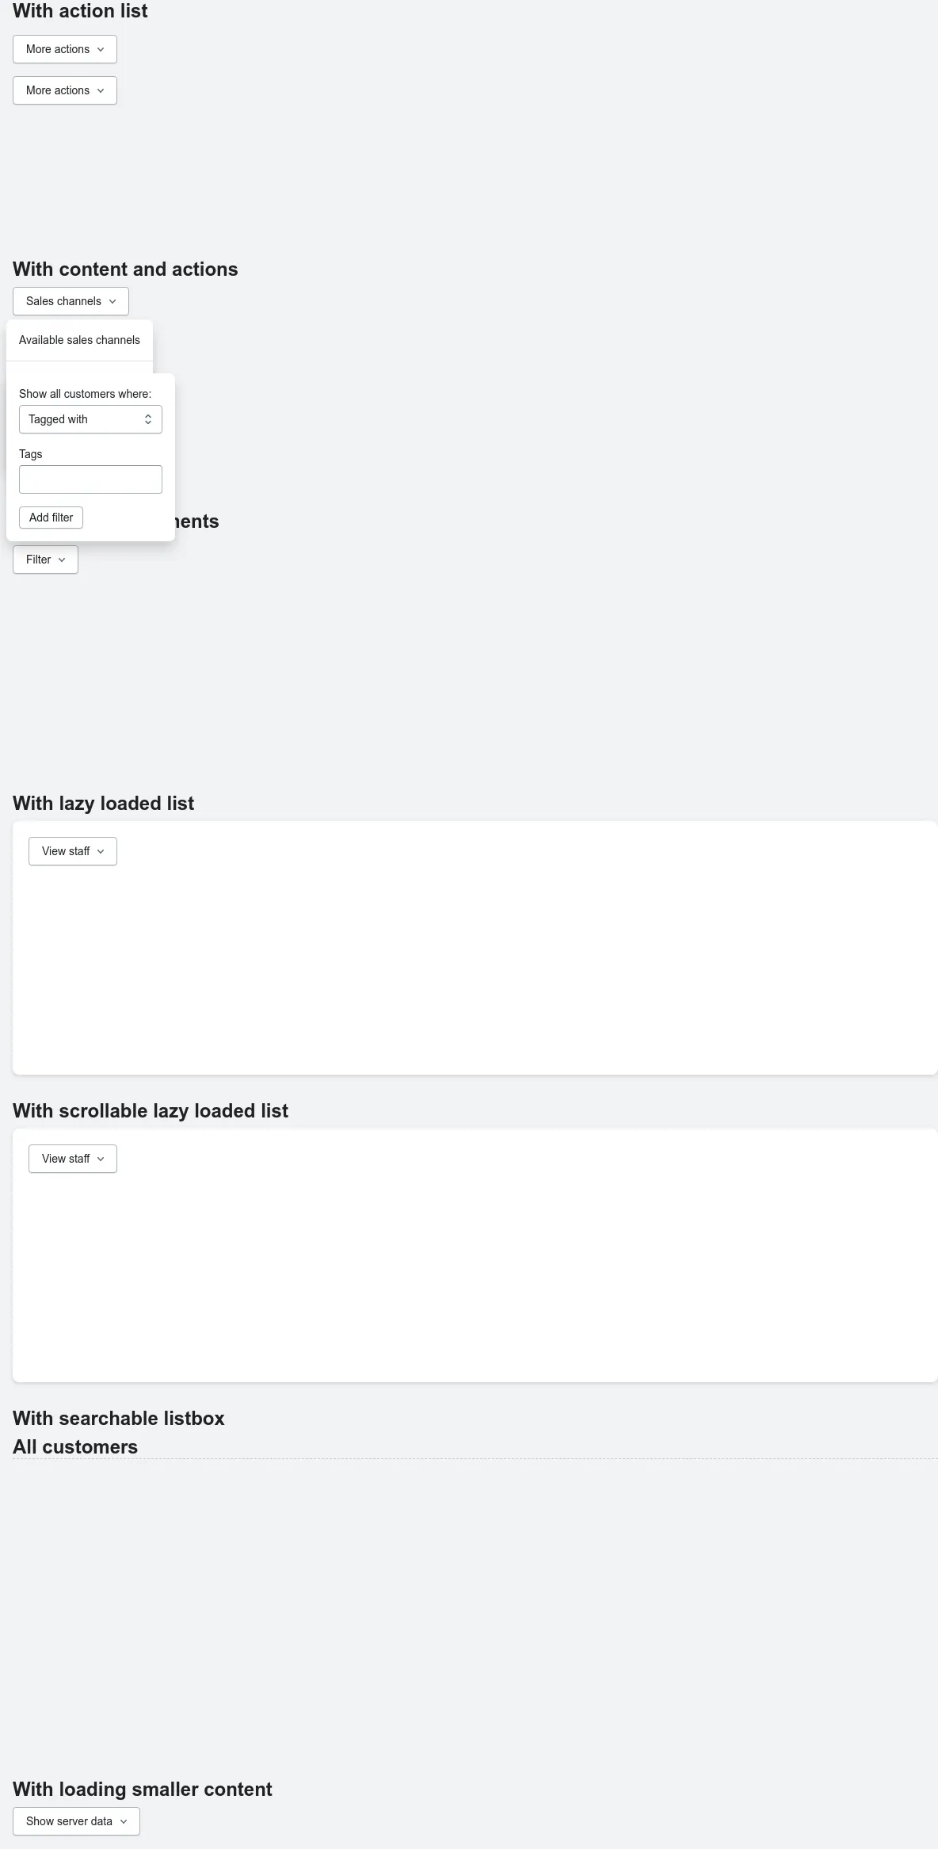The height and width of the screenshot is (1849, 938).
Task: Focus the Tags text input field
Action: (x=90, y=479)
